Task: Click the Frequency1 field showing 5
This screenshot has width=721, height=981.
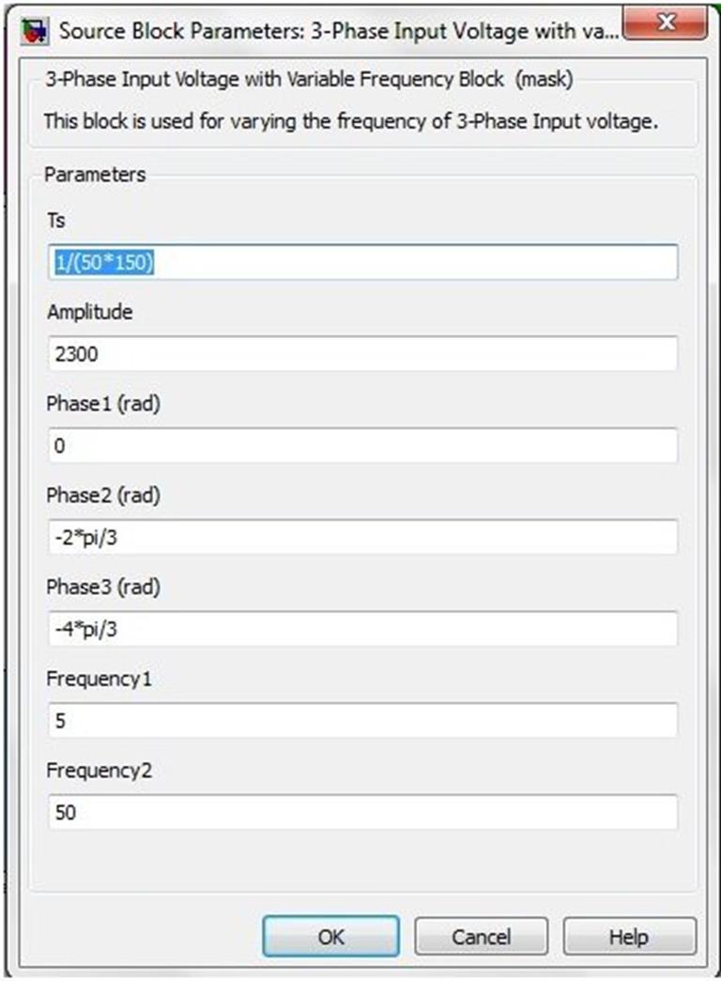Action: (x=361, y=719)
